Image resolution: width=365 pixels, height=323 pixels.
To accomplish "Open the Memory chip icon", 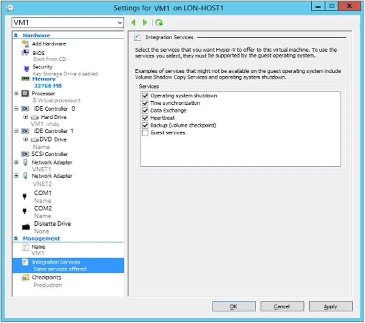I will point(25,79).
